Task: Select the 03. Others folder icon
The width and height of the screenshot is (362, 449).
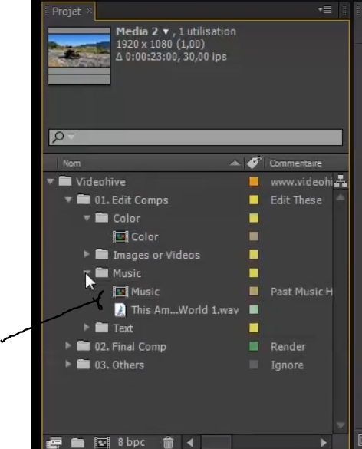Action: pyautogui.click(x=84, y=365)
